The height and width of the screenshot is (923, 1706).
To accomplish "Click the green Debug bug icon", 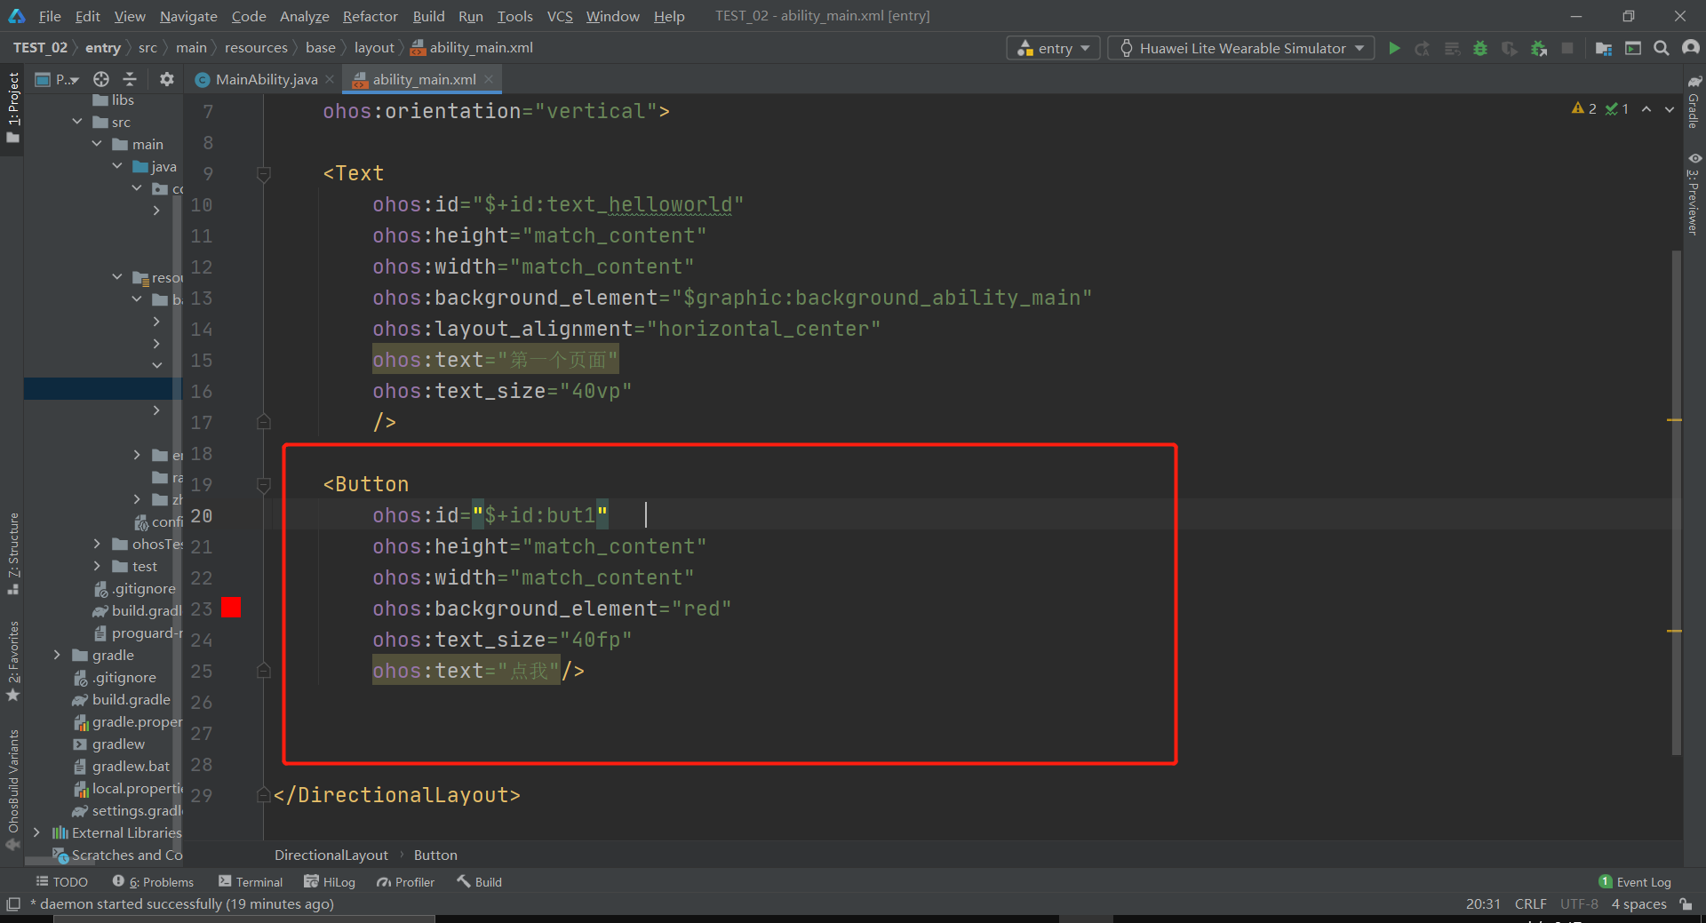I will click(x=1480, y=48).
